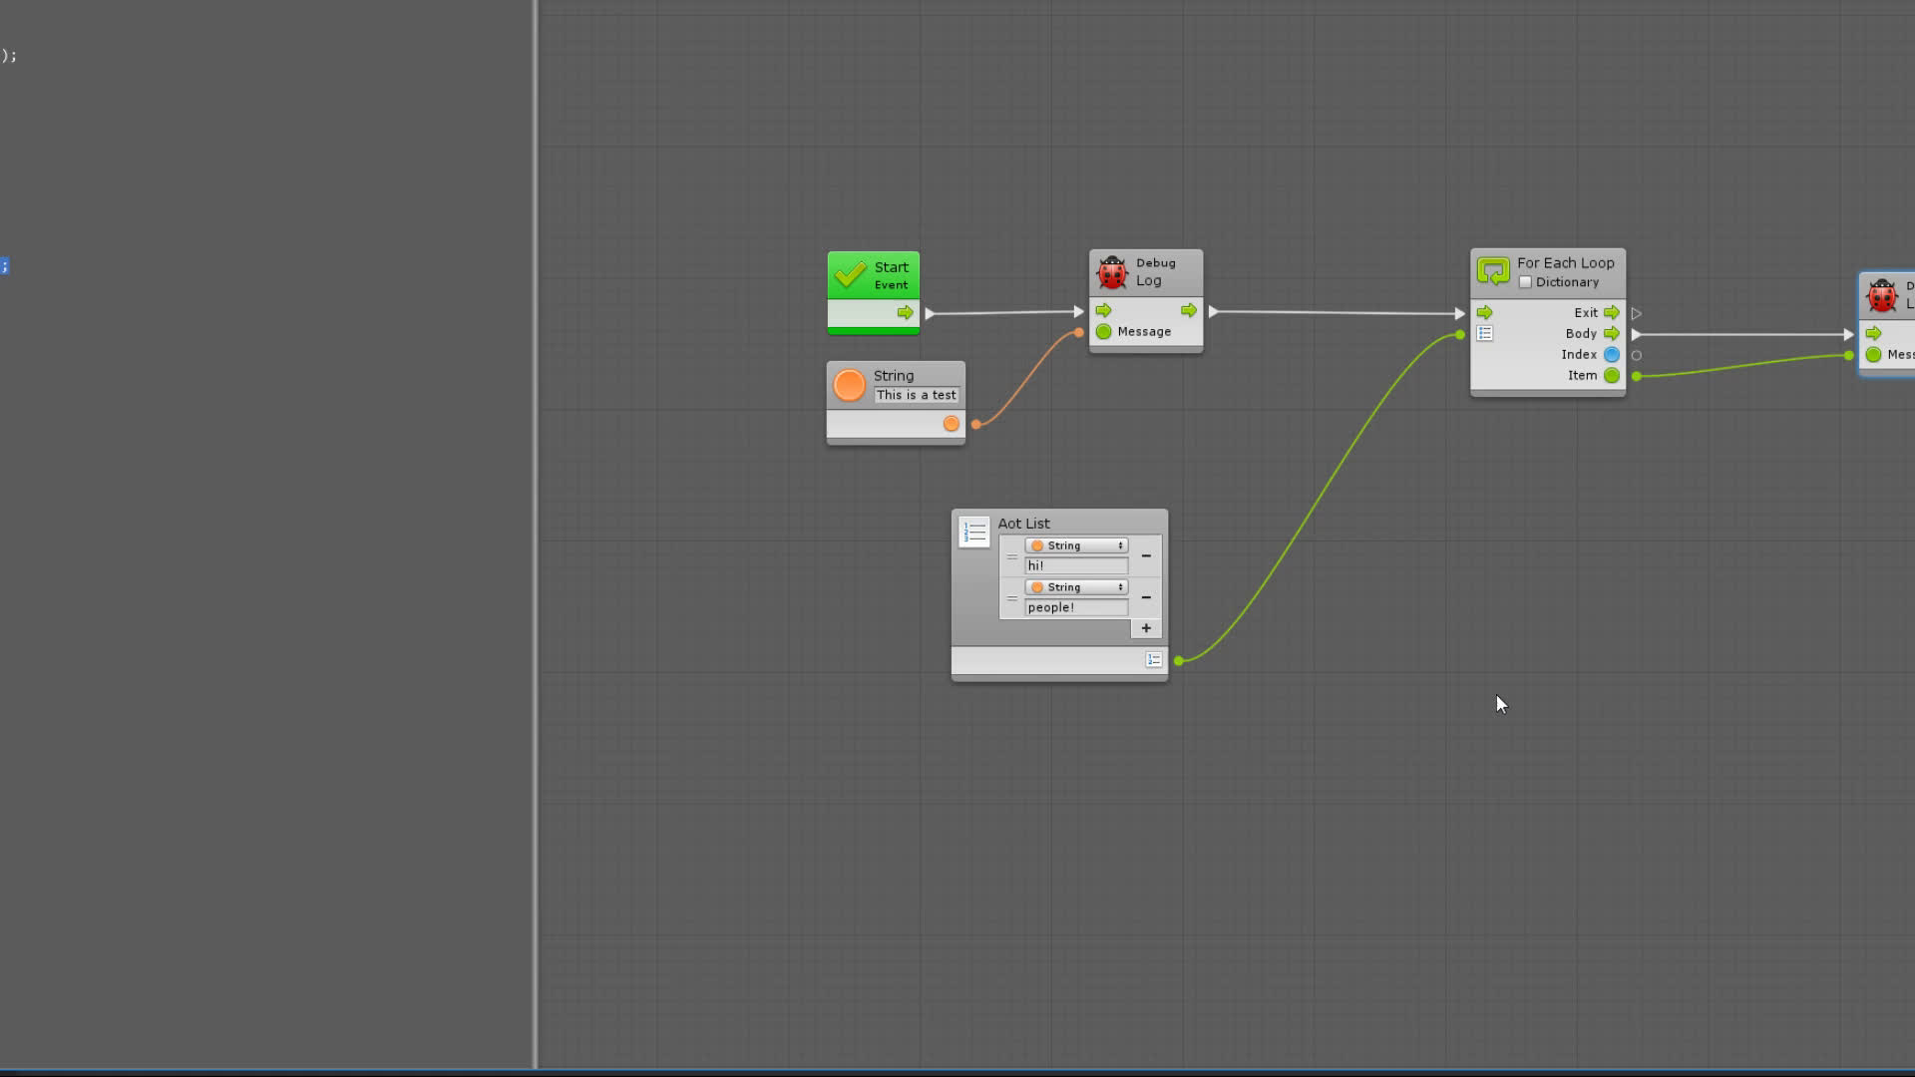1915x1077 pixels.
Task: Click the String node orange circle icon
Action: pos(849,385)
